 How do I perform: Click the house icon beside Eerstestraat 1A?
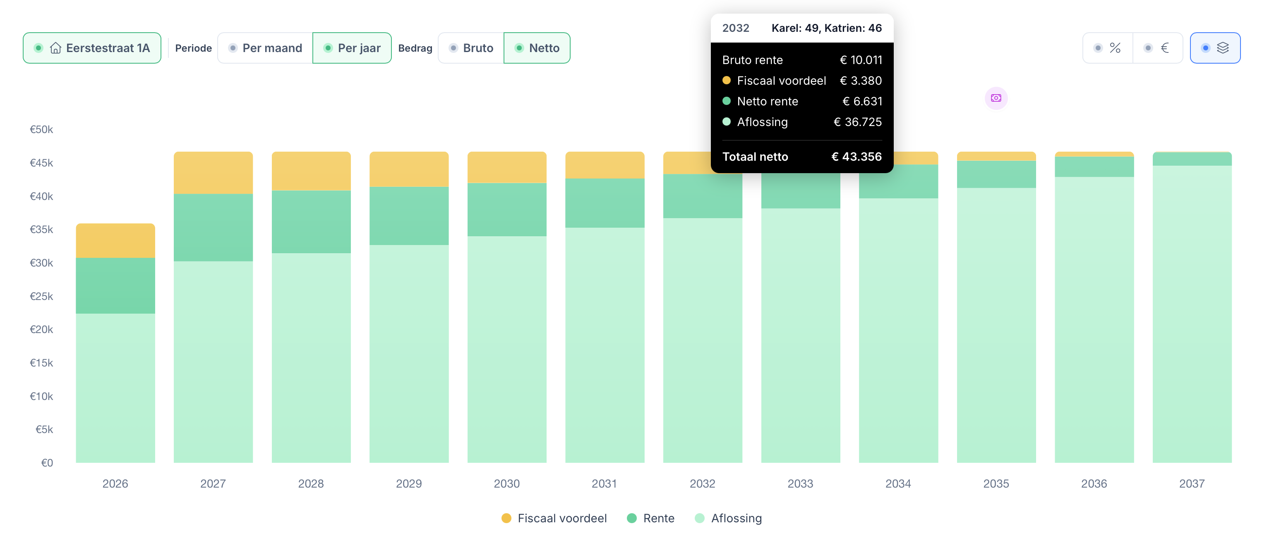pos(56,48)
